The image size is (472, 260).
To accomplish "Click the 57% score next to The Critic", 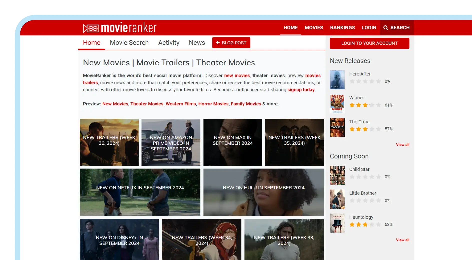I will pyautogui.click(x=389, y=129).
